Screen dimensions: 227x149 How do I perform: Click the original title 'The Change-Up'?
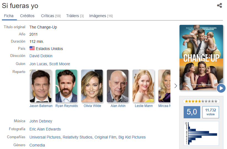click(x=43, y=27)
